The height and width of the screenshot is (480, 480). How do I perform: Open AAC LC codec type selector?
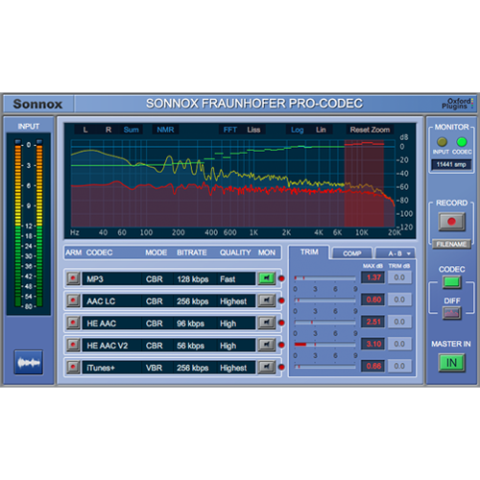click(111, 301)
